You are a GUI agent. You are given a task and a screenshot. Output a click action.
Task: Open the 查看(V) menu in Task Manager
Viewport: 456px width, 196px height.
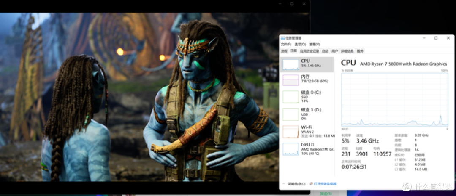(315, 45)
